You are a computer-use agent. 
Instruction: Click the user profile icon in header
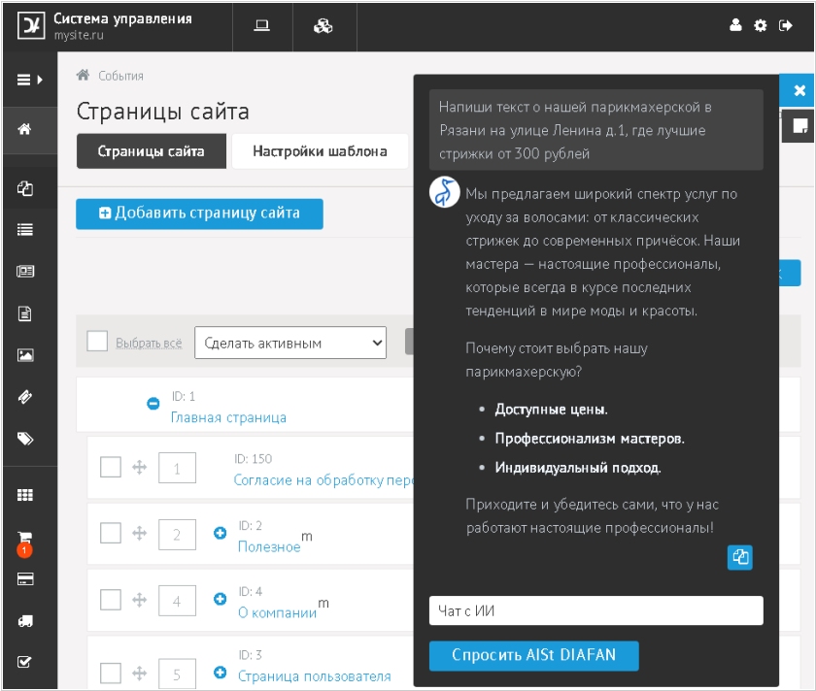(x=736, y=25)
